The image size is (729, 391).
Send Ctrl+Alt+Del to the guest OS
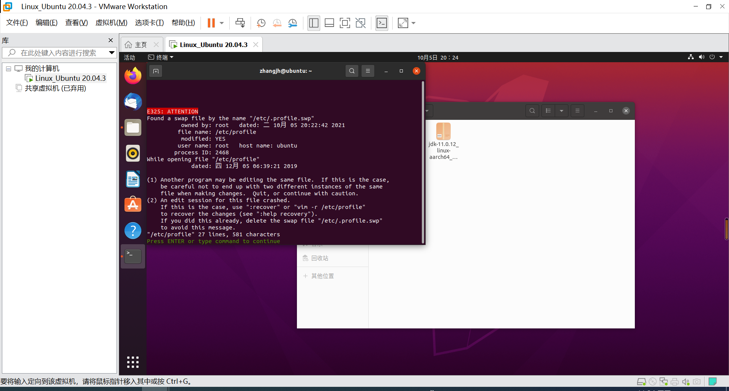click(x=240, y=23)
